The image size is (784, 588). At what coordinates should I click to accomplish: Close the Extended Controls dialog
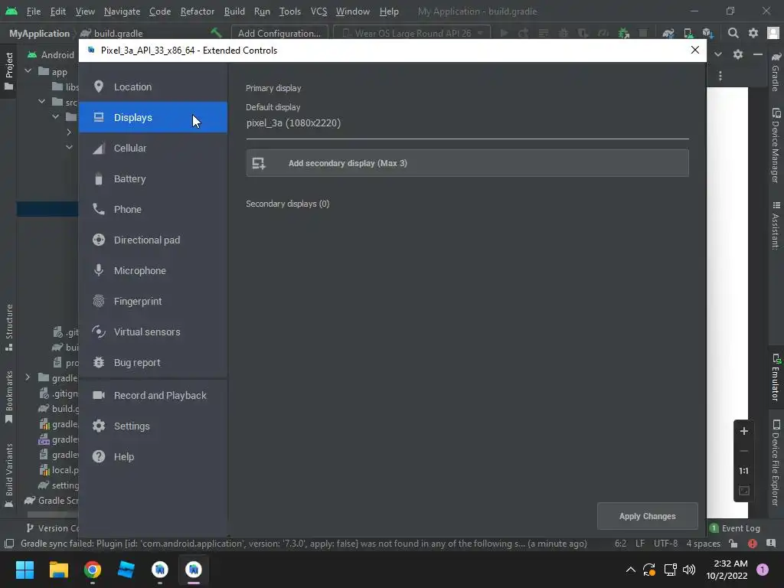pos(694,50)
